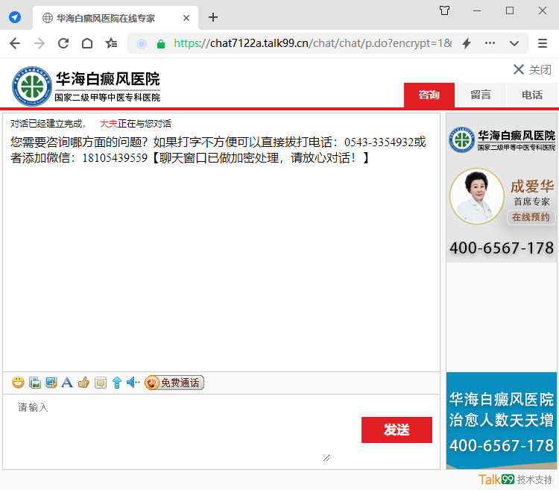
Task: Click the green padlock security icon
Action: click(x=161, y=44)
